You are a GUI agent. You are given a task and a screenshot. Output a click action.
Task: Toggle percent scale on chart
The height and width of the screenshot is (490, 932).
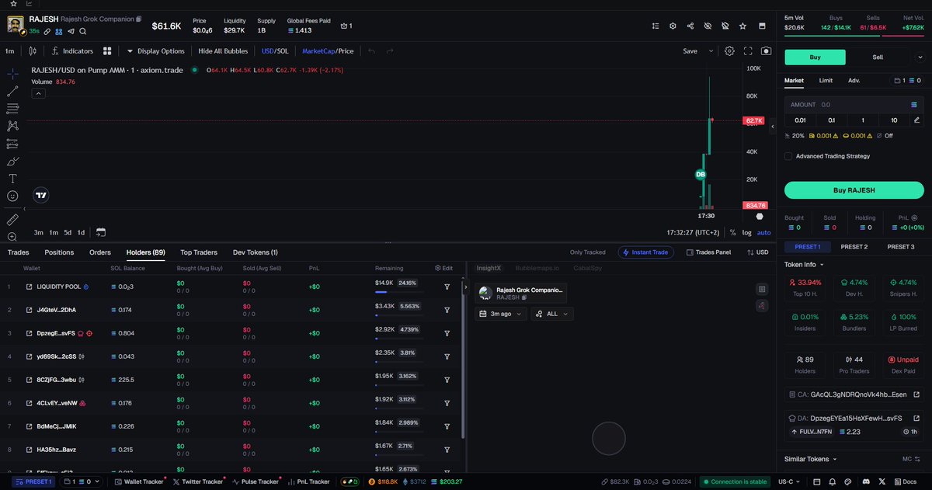pos(732,232)
